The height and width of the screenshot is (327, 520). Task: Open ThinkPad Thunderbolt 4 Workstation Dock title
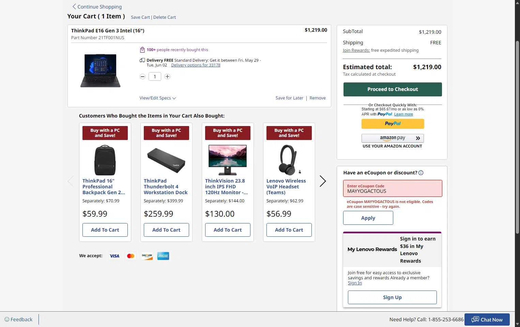pyautogui.click(x=166, y=187)
